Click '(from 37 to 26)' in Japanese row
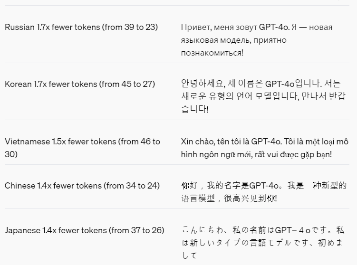357x265 pixels. click(x=136, y=230)
